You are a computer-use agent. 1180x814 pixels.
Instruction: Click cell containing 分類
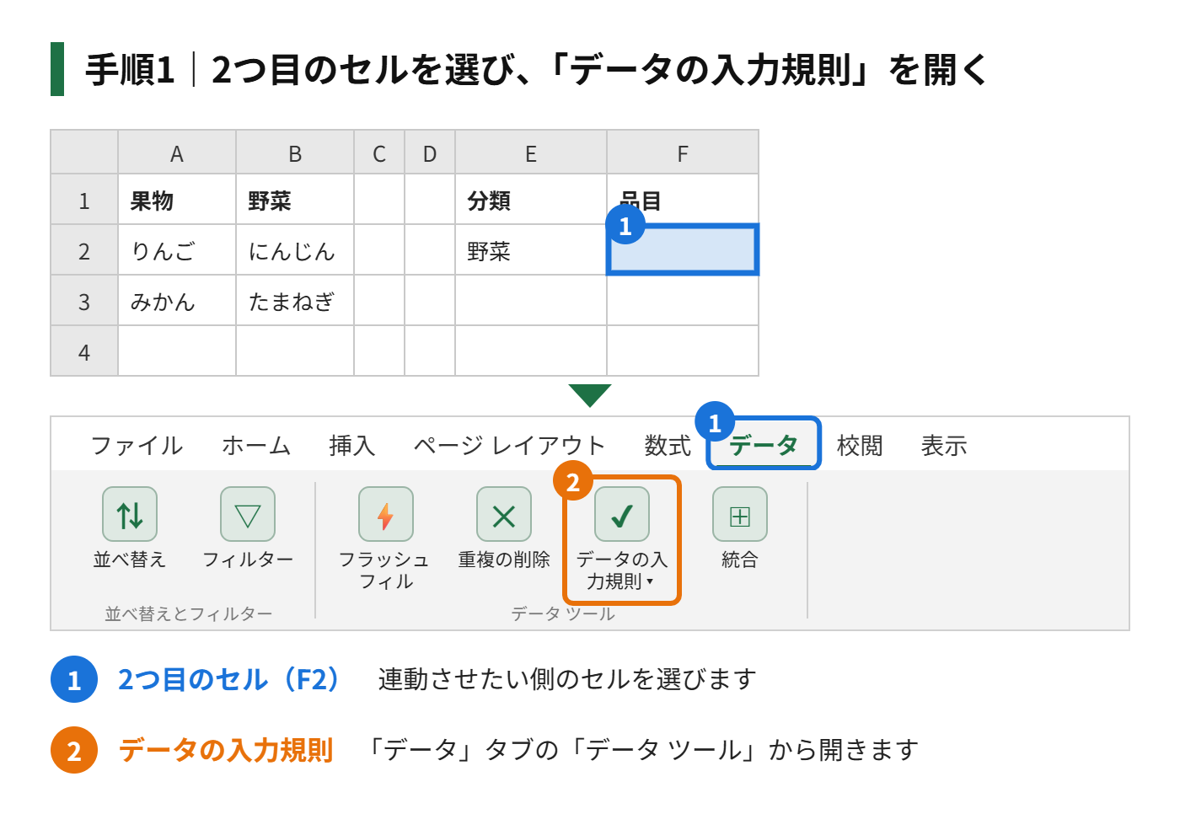coord(531,200)
